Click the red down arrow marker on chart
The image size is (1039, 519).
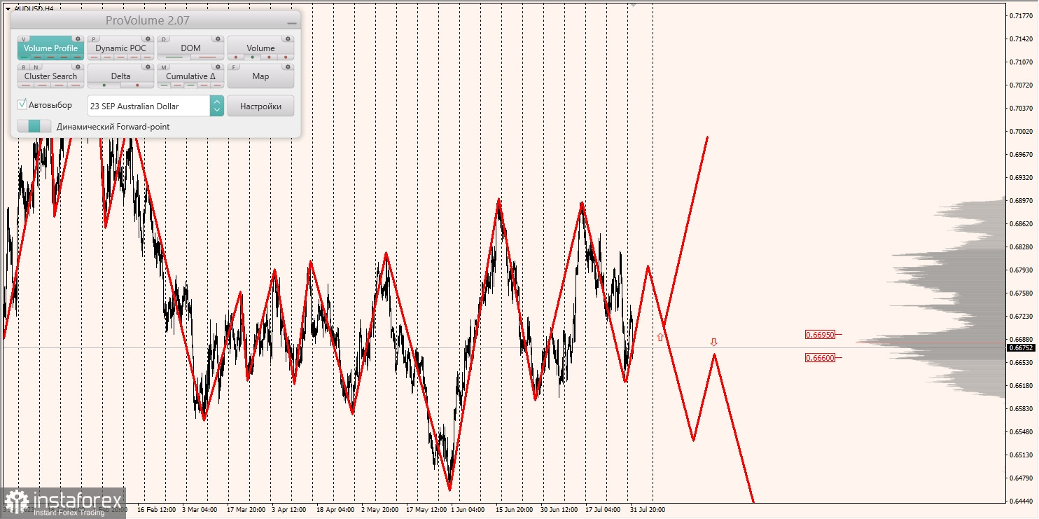click(713, 342)
